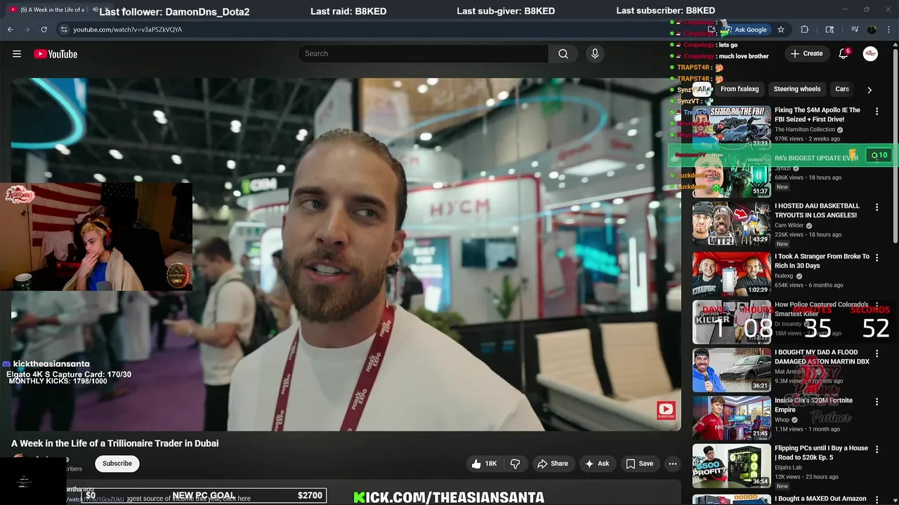Viewport: 899px width, 505px height.
Task: Open the 51:37 video thumbnail
Action: point(732,175)
